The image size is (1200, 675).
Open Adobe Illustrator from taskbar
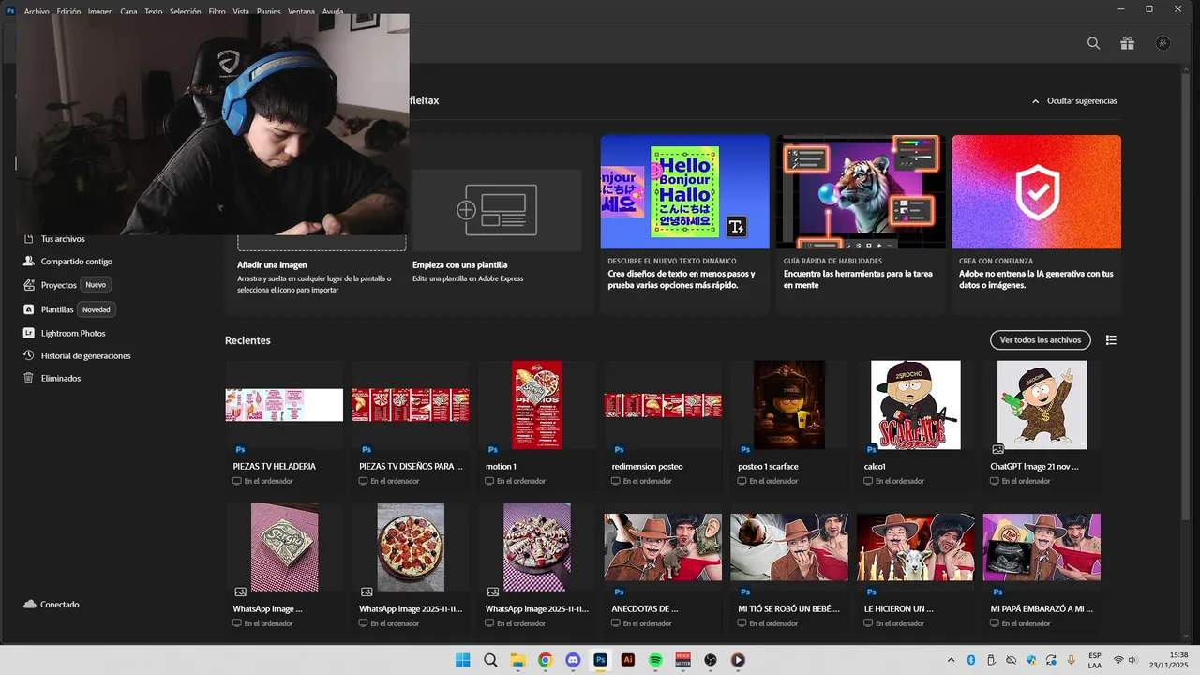point(628,660)
